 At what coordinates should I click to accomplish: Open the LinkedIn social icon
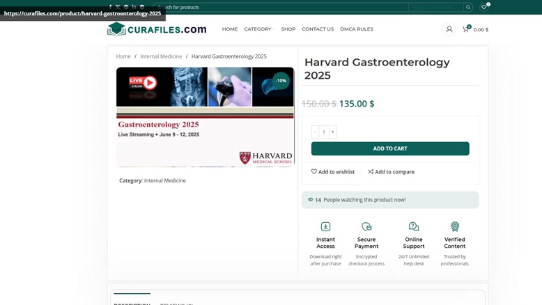coord(134,6)
